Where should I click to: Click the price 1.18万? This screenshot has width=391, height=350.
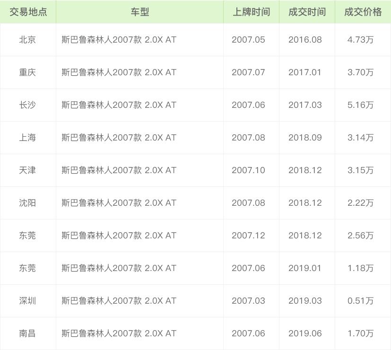point(361,268)
